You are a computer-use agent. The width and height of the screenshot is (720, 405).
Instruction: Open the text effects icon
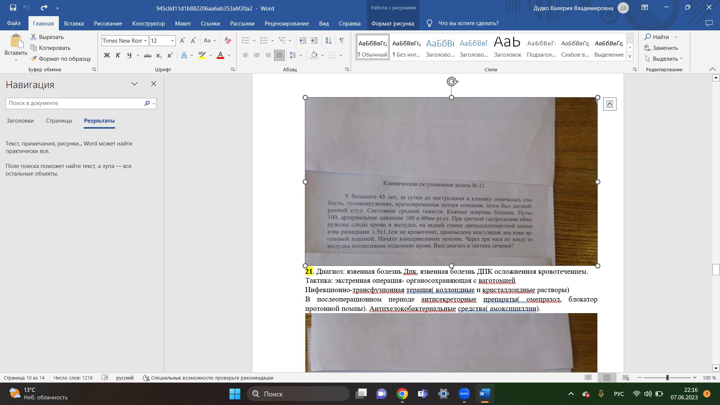[x=184, y=55]
